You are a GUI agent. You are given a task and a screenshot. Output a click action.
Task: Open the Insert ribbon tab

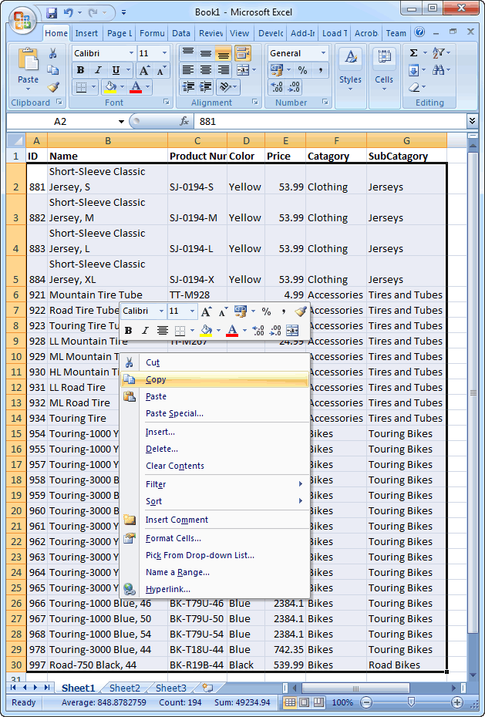pos(86,33)
